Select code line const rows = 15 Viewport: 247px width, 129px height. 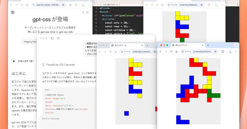click(116, 26)
